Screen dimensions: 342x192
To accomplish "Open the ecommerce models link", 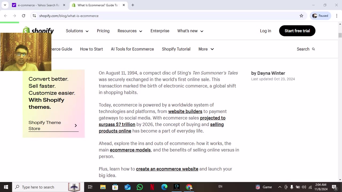I will point(130,150).
